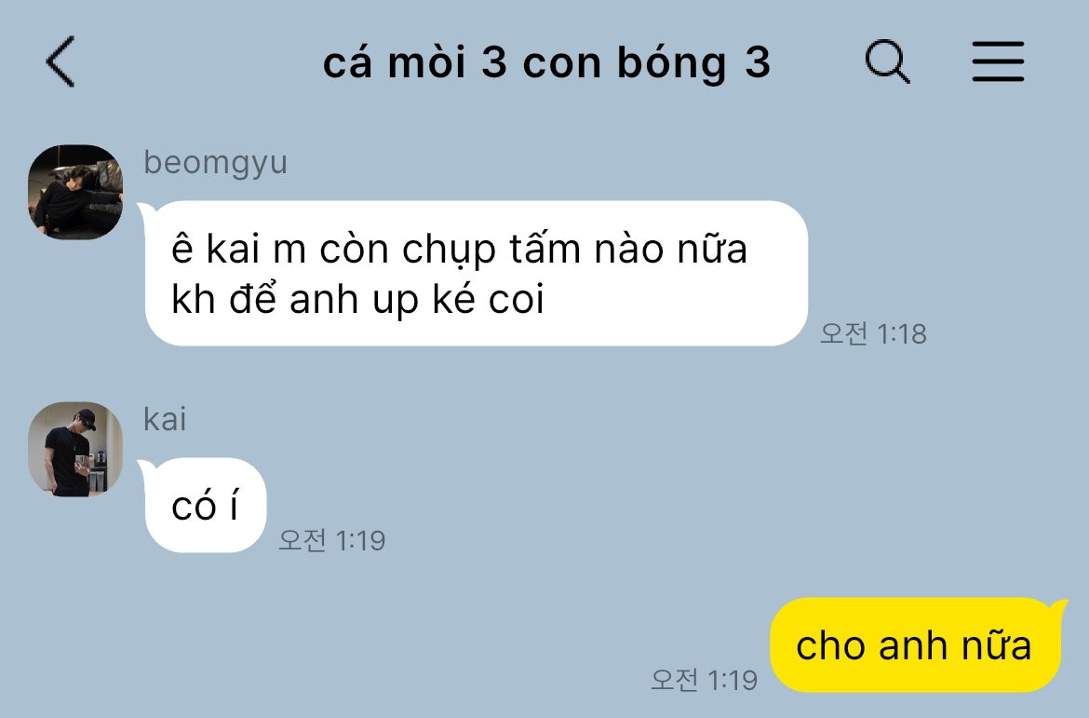
Task: Tap the 오전 1:18 timestamp
Action: tap(873, 333)
